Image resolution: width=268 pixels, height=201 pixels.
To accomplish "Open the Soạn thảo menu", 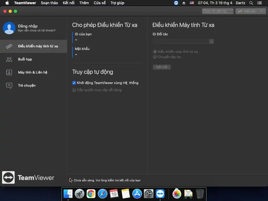I will [x=49, y=3].
